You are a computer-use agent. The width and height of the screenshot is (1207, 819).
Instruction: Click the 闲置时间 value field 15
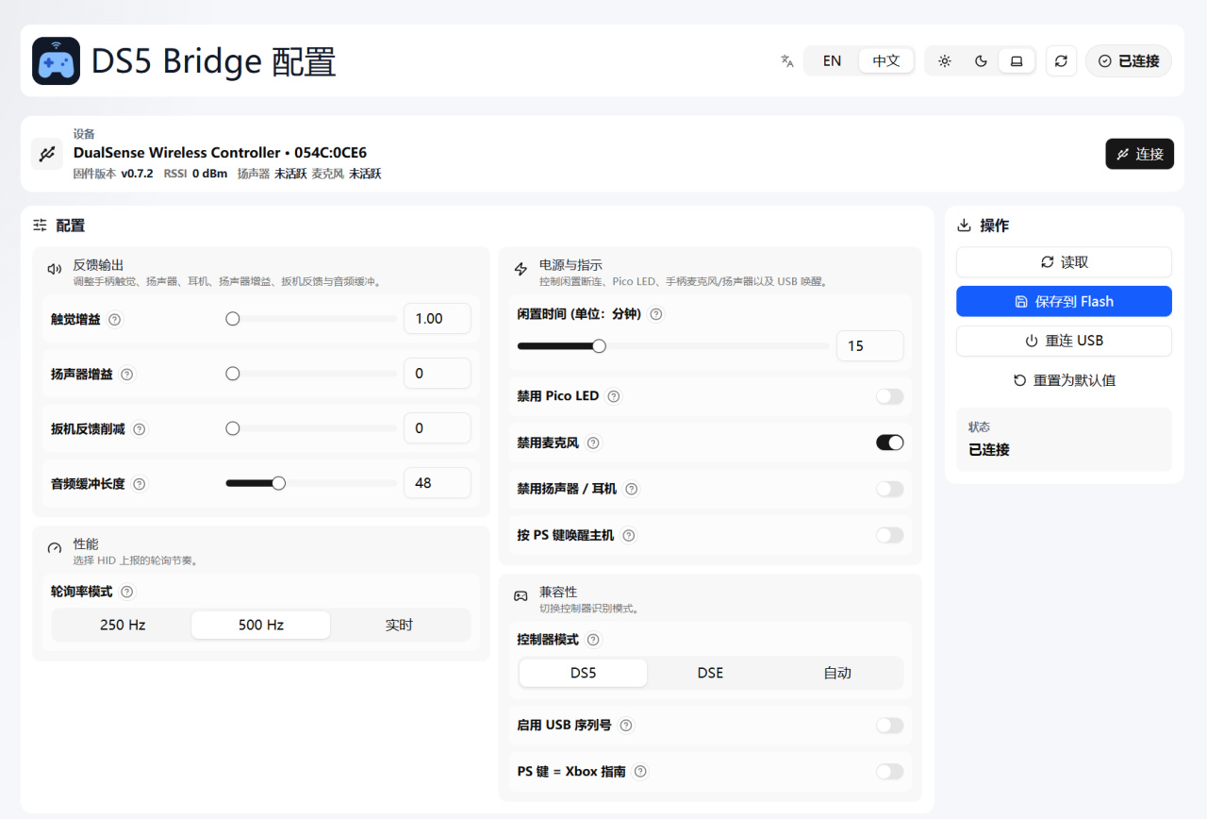pyautogui.click(x=870, y=346)
